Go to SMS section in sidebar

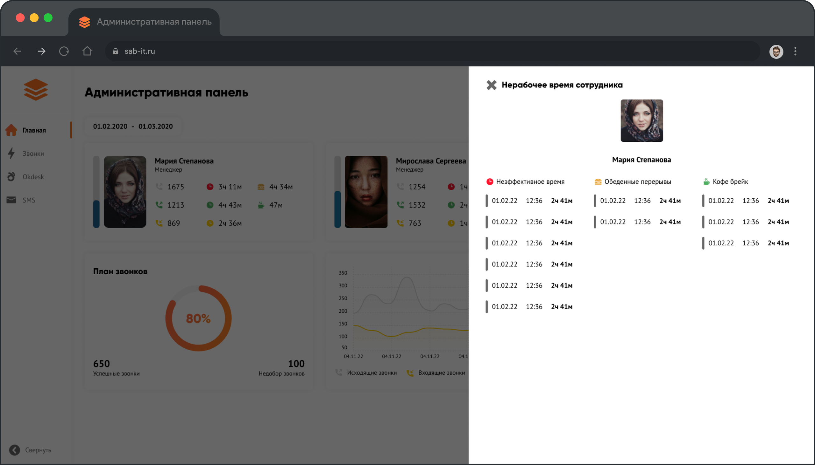(29, 200)
